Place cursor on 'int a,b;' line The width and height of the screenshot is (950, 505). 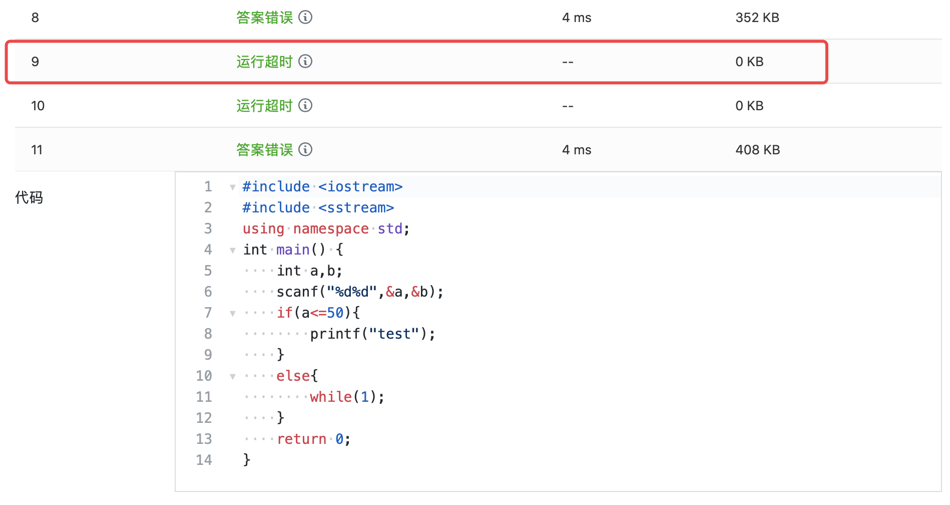click(309, 271)
